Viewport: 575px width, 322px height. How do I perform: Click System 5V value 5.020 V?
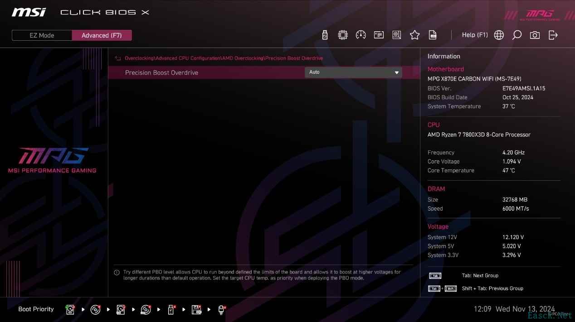click(512, 246)
